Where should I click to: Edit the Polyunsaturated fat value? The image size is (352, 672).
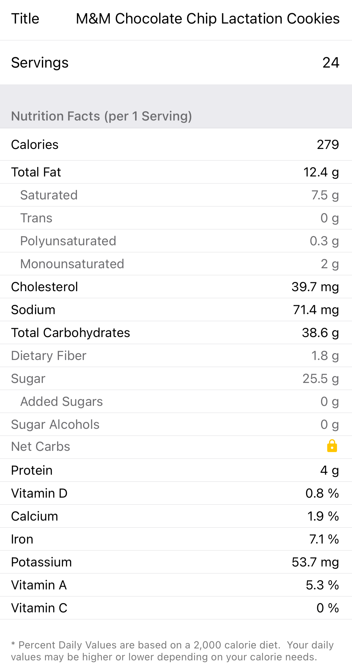click(324, 241)
